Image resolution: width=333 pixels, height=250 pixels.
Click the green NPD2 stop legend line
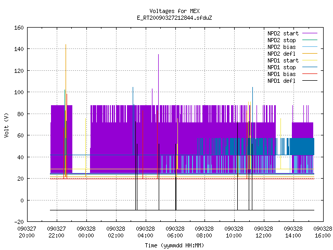coord(310,40)
